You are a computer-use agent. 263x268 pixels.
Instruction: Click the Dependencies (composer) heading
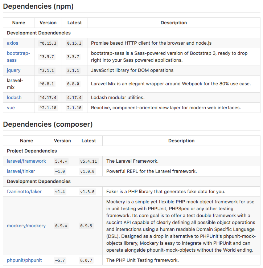click(48, 124)
